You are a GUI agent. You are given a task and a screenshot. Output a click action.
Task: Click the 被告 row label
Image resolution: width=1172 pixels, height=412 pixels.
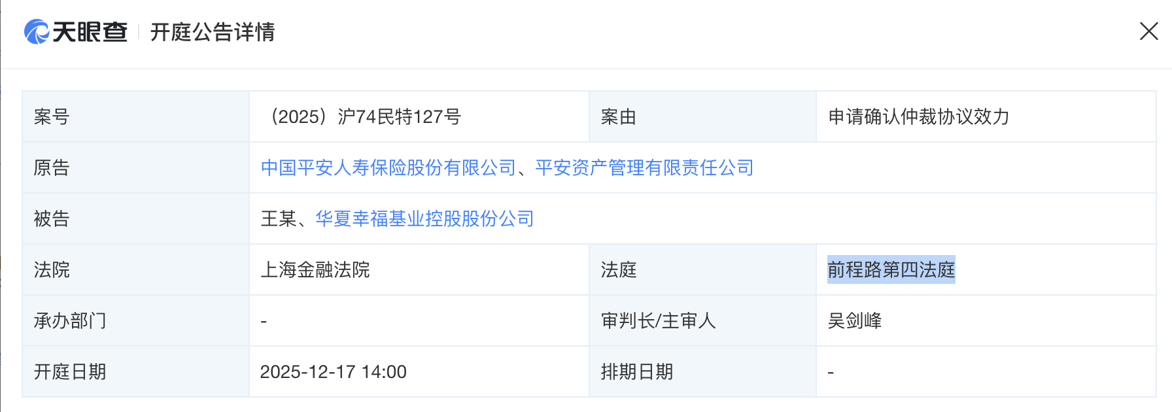tap(52, 219)
